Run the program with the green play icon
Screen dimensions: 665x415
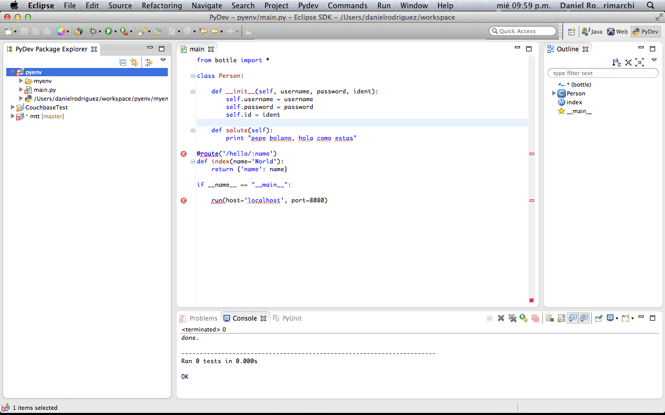point(109,31)
